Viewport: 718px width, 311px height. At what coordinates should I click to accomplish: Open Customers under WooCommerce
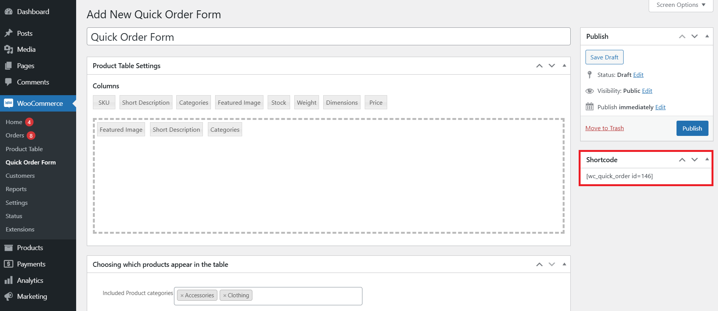[x=20, y=176]
